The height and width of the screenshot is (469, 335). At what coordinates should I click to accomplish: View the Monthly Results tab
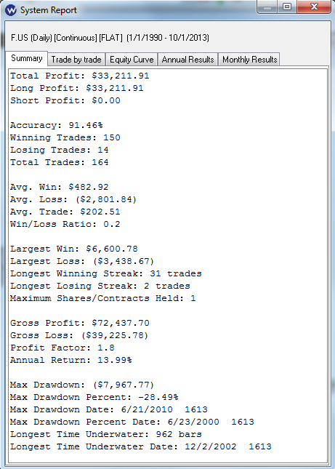click(249, 60)
